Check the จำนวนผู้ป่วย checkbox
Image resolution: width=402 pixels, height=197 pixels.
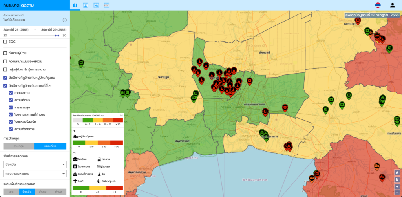[5, 53]
